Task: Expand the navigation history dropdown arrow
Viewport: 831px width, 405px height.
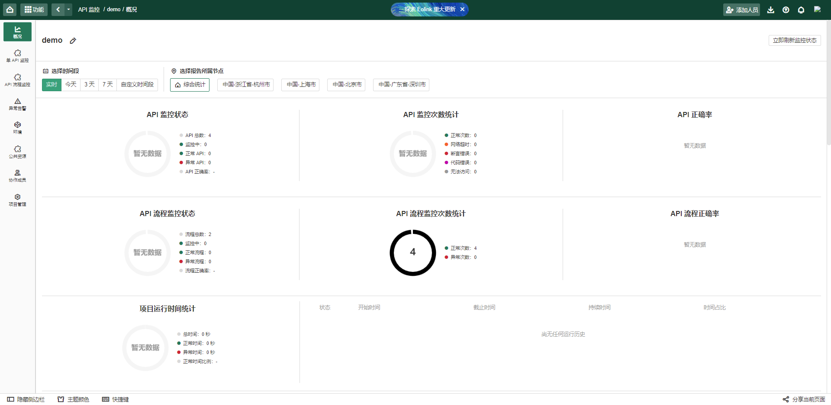Action: [68, 10]
